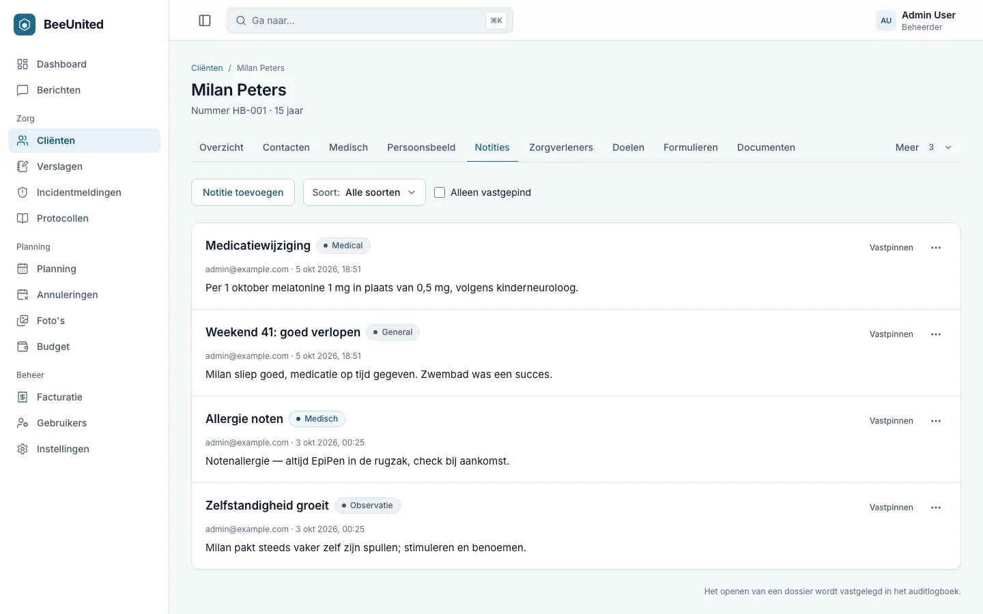This screenshot has width=983, height=614.
Task: Open Planning calendar in sidebar
Action: [x=84, y=269]
